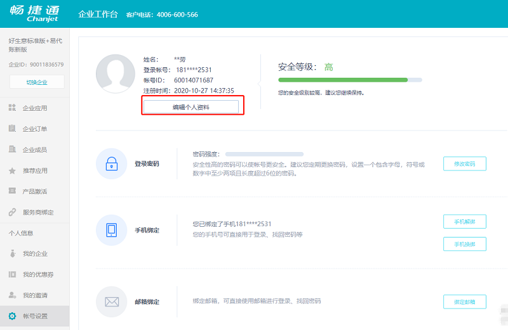Image resolution: width=508 pixels, height=330 pixels.
Task: Open 产品激活 menu entry
Action: click(35, 191)
